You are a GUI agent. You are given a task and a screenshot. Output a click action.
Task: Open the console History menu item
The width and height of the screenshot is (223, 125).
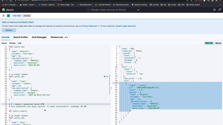(4, 43)
